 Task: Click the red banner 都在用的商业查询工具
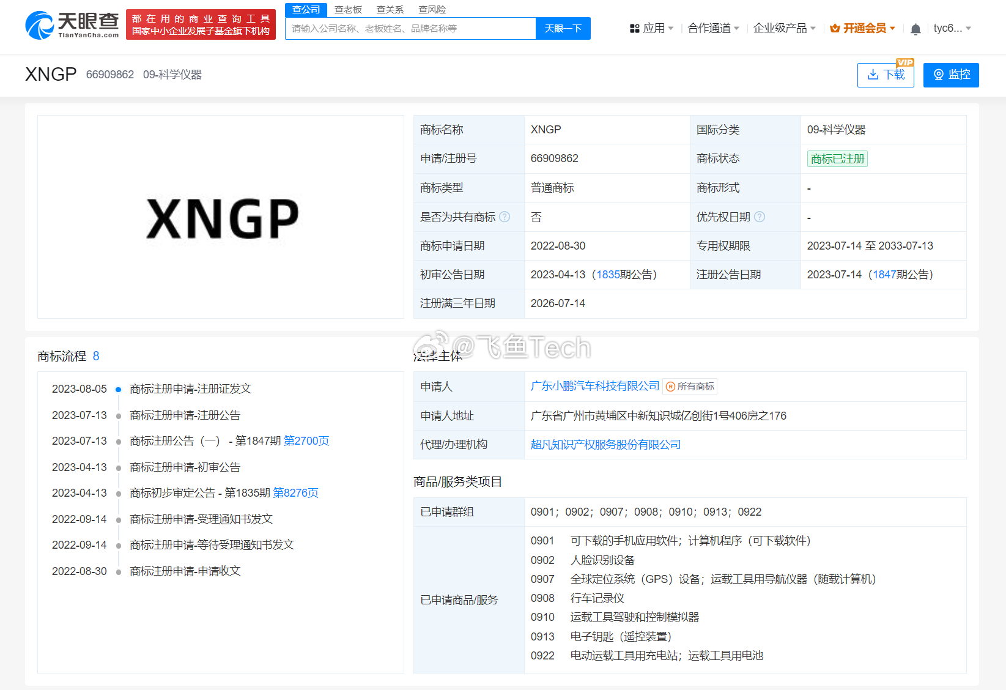201,24
